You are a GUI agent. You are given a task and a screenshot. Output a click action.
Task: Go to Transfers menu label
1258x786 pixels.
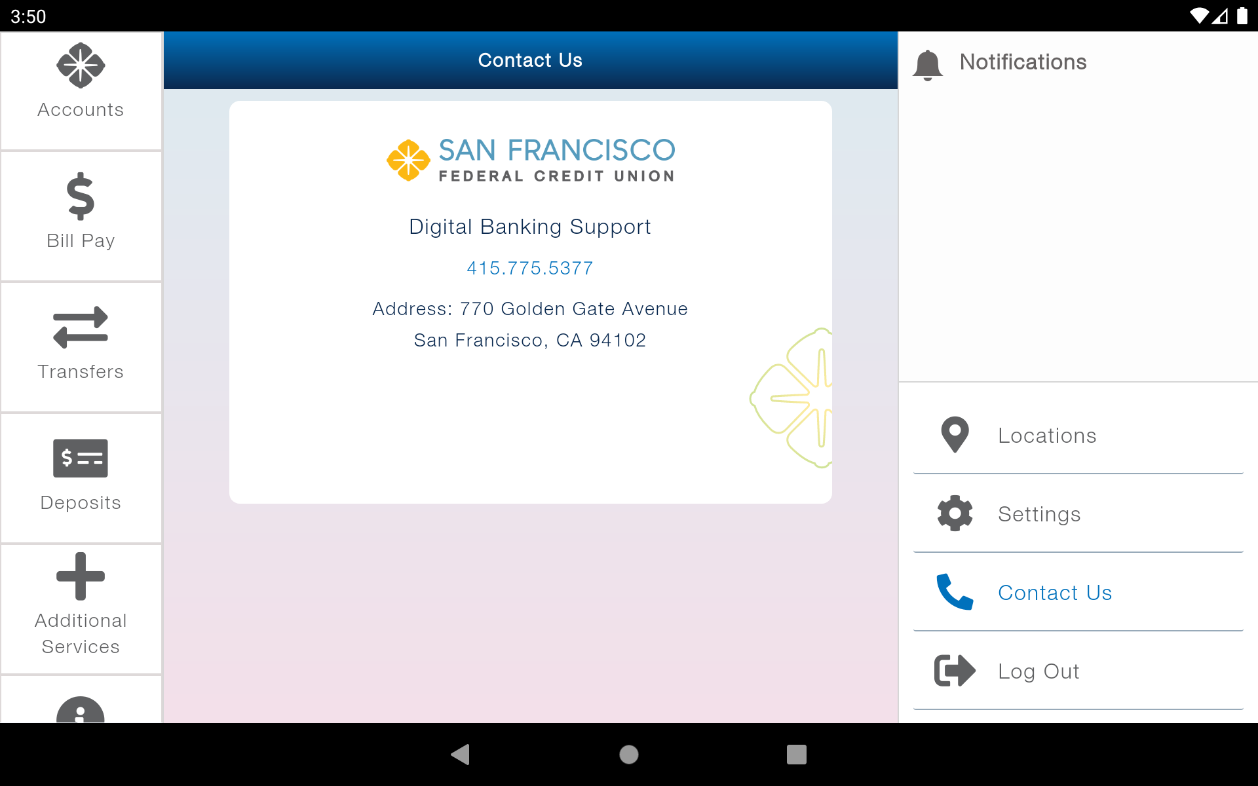81,372
